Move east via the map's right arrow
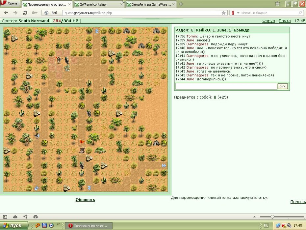 [x=164, y=166]
